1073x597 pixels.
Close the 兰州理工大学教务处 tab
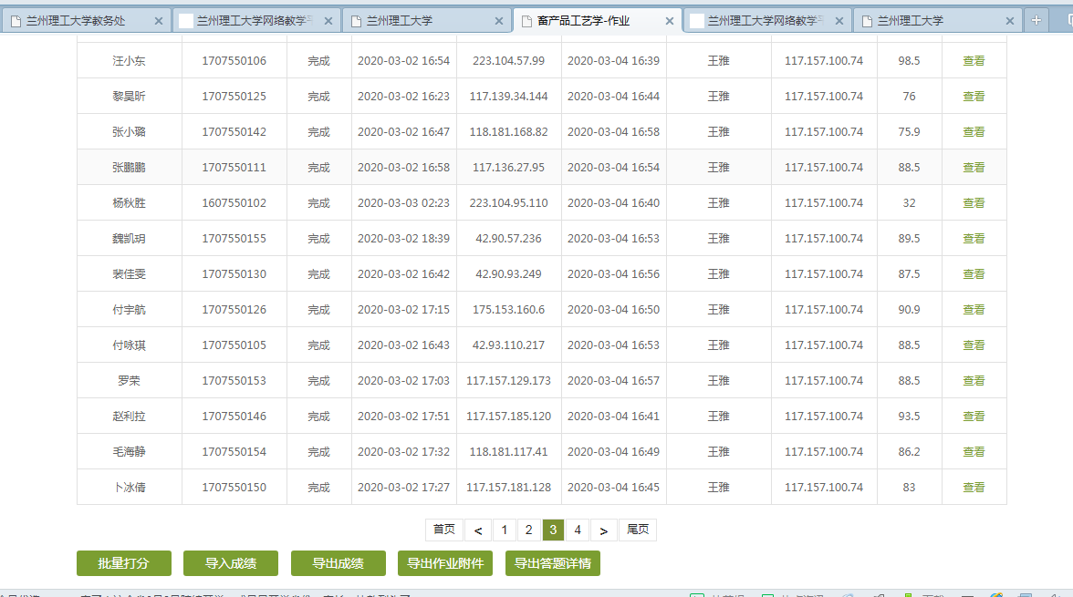[159, 21]
